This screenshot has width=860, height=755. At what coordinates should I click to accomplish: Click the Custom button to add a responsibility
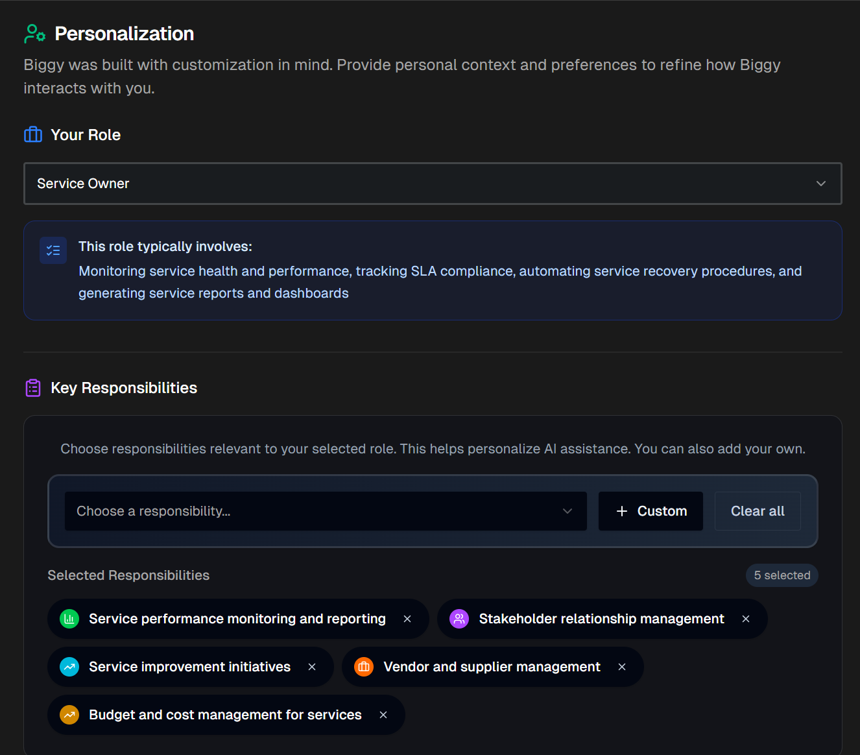click(650, 511)
